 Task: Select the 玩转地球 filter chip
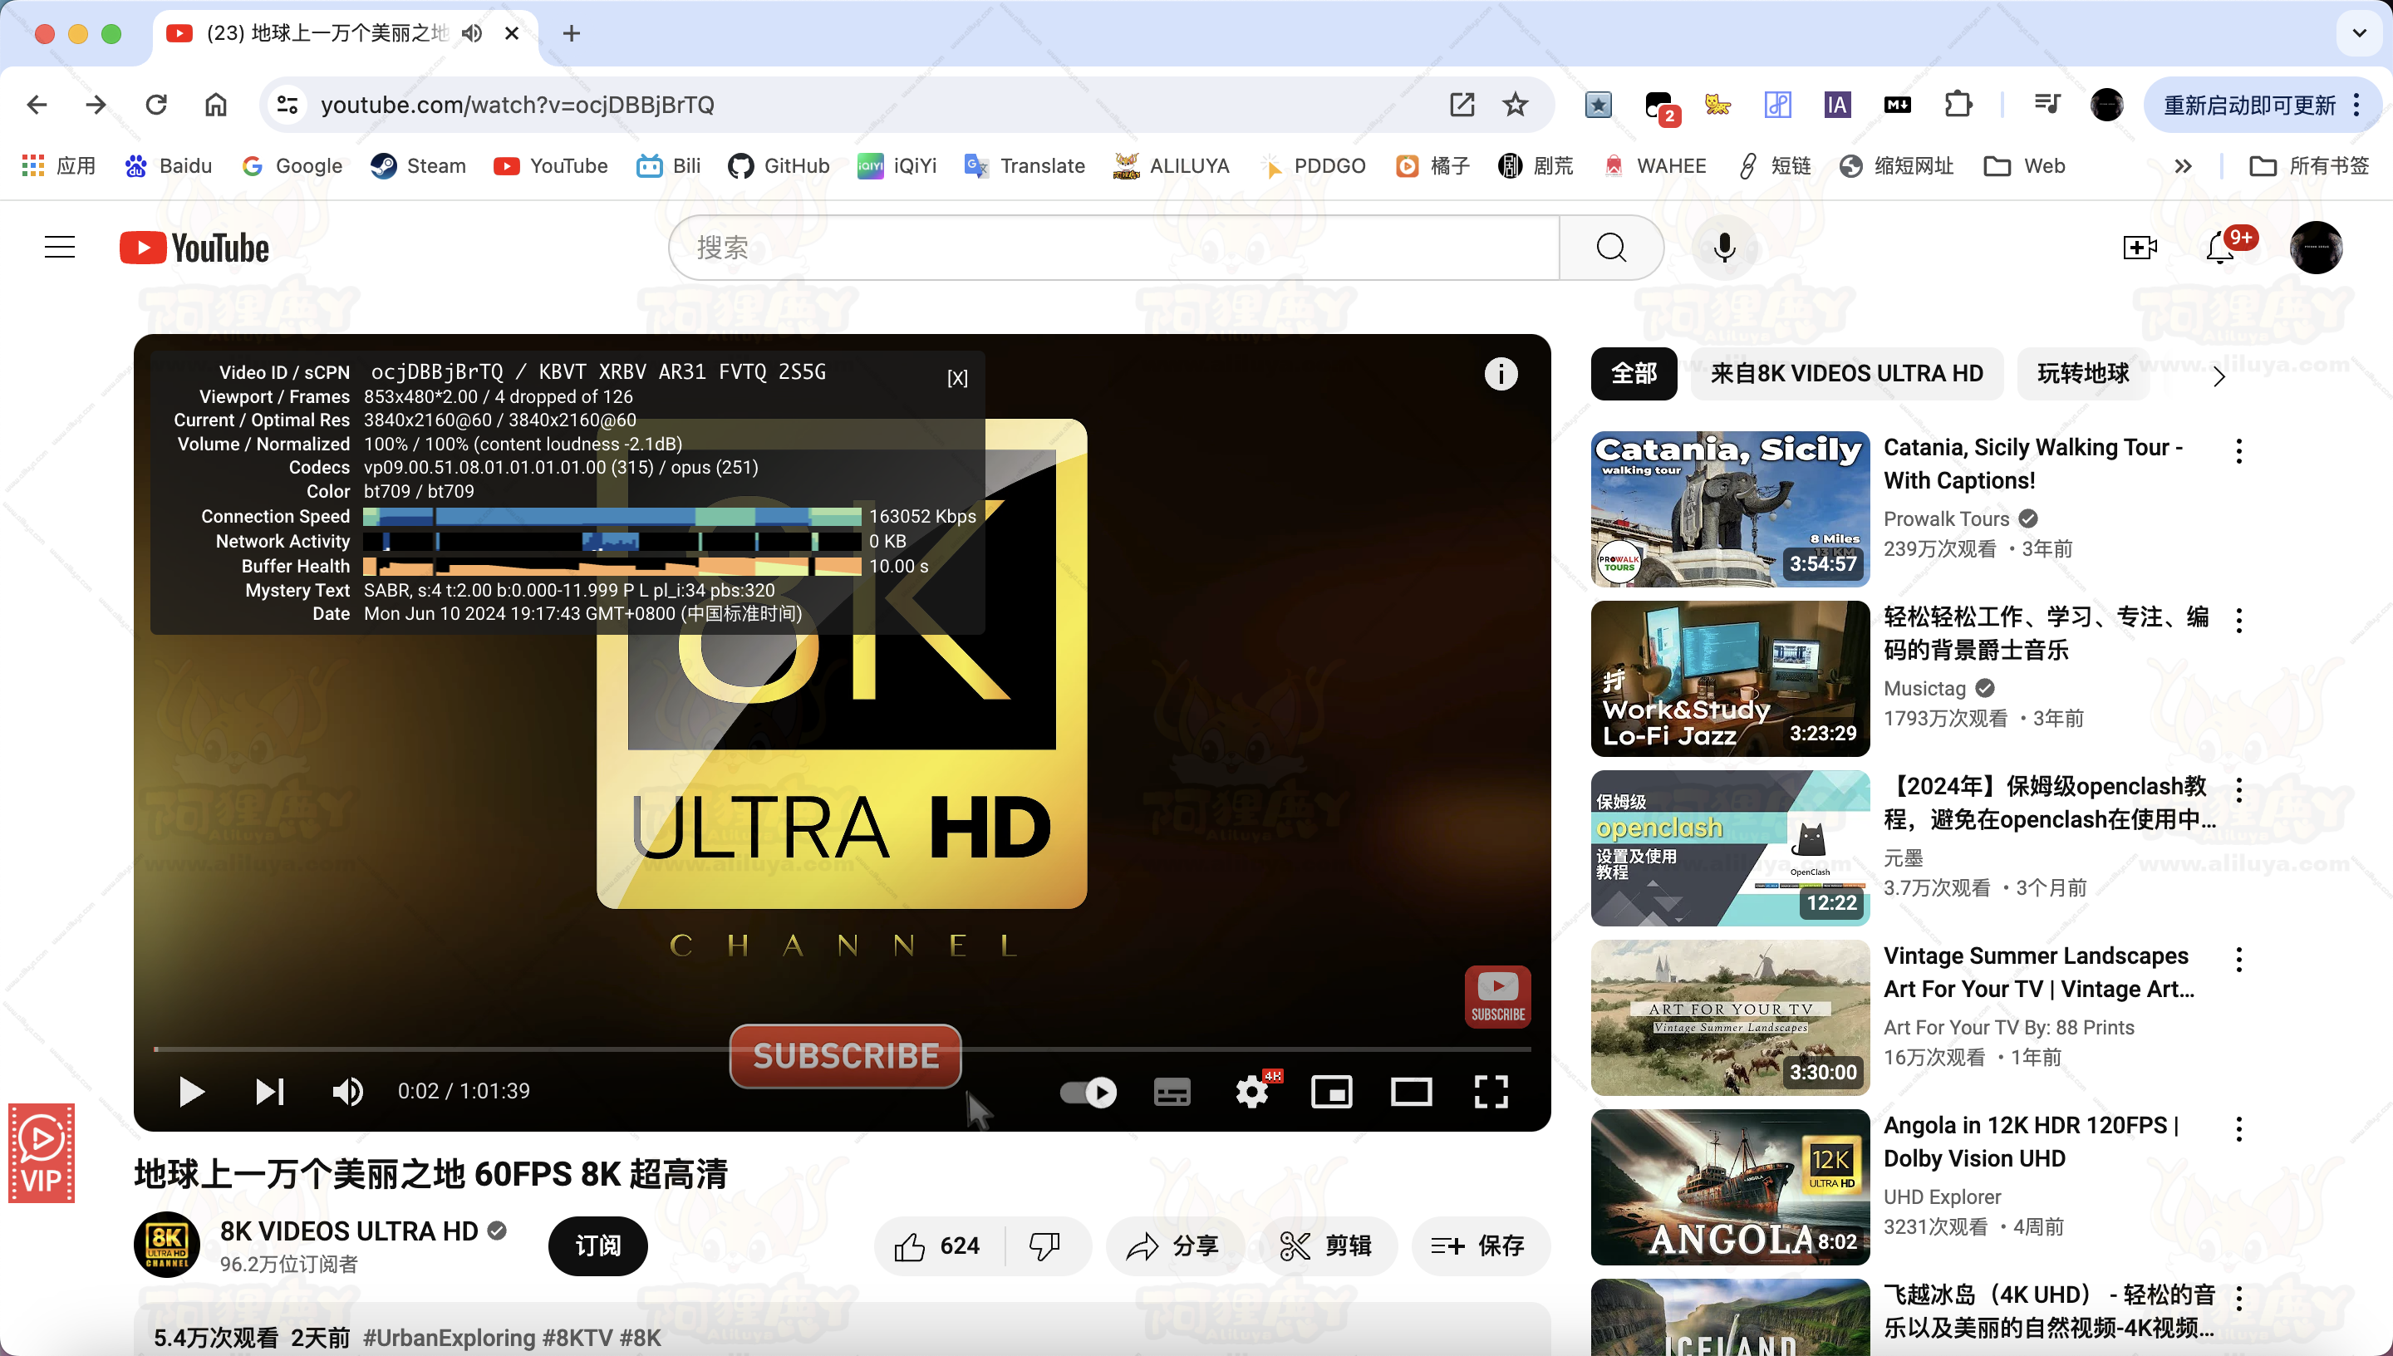(2083, 375)
